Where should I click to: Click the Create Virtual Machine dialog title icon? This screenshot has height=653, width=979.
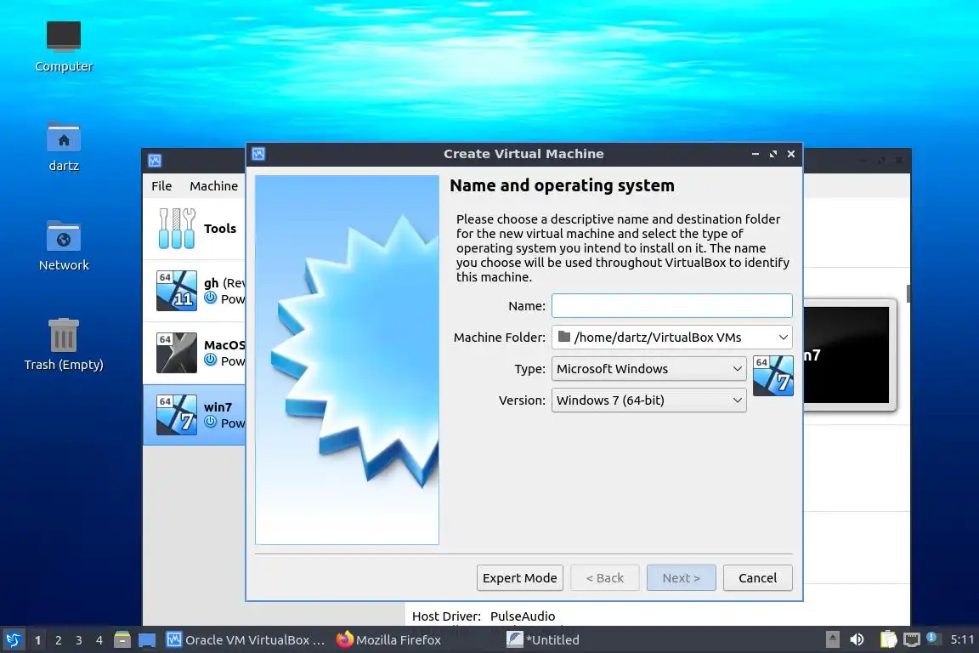tap(258, 154)
